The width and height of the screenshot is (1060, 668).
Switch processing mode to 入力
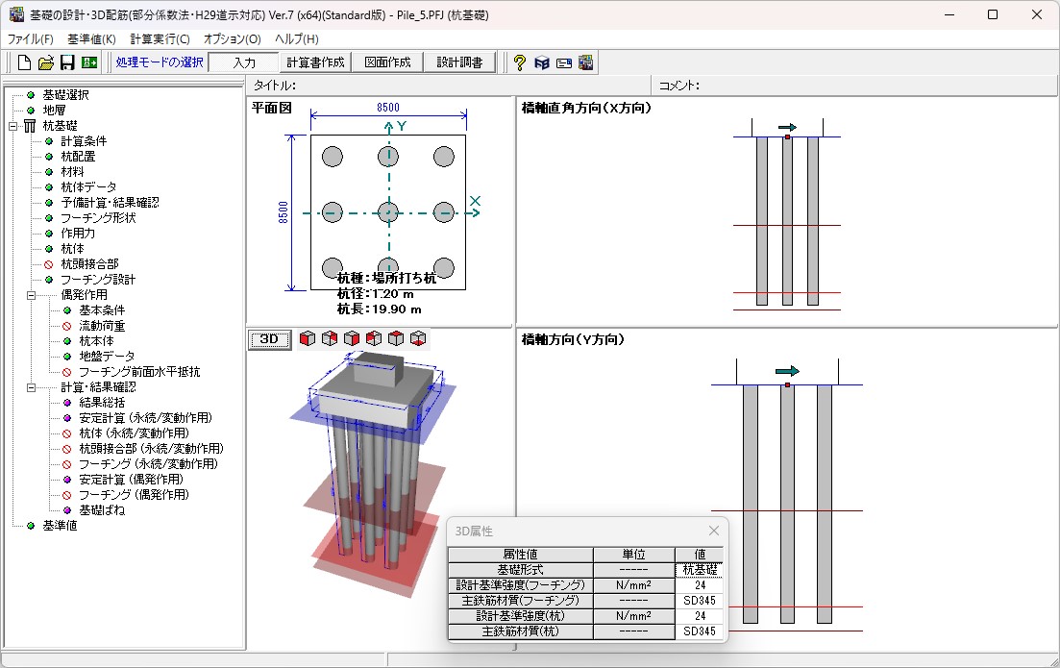point(244,62)
